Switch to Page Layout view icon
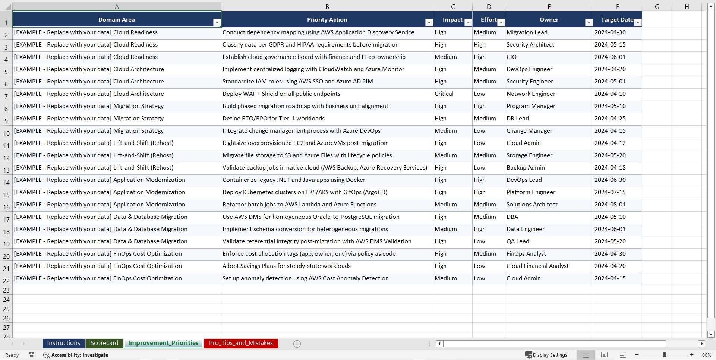Screen dimensions: 716x360 [x=604, y=355]
